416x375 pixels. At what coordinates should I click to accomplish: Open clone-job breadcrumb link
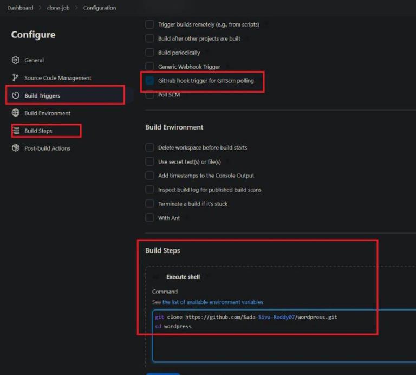(58, 8)
